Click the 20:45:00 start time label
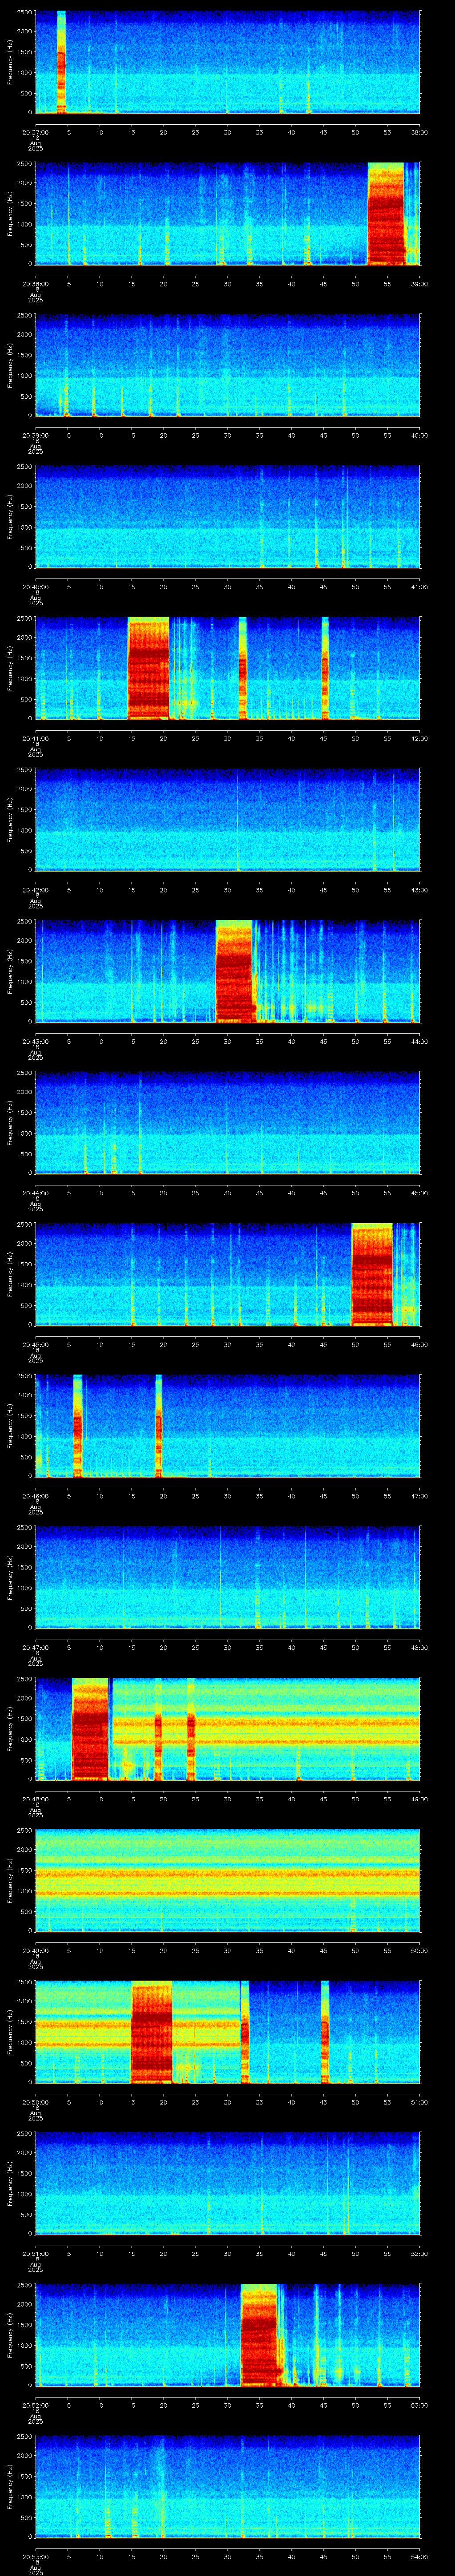The height and width of the screenshot is (2576, 455). pos(35,1344)
